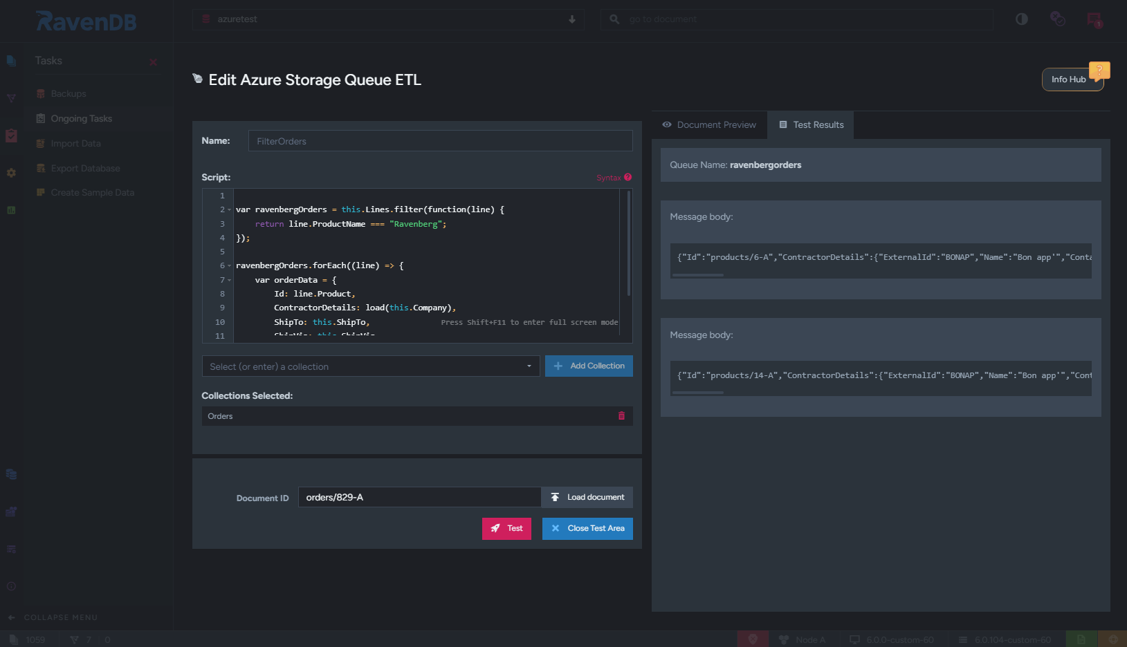Select the Tasks clipboard icon in sidebar
1127x647 pixels.
coord(11,135)
